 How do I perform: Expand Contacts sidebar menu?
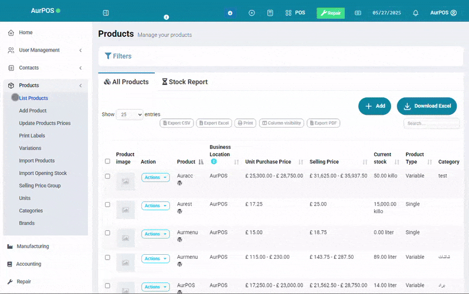[x=46, y=68]
